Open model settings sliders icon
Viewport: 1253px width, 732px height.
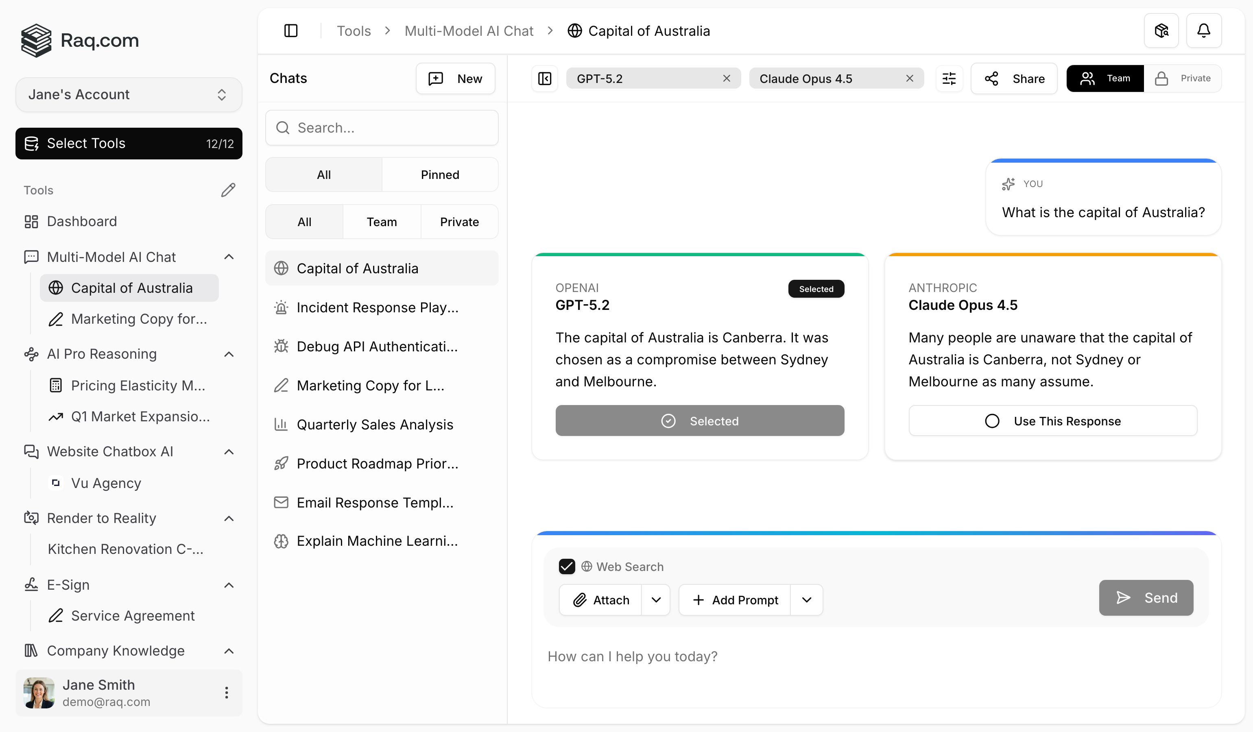pyautogui.click(x=949, y=78)
